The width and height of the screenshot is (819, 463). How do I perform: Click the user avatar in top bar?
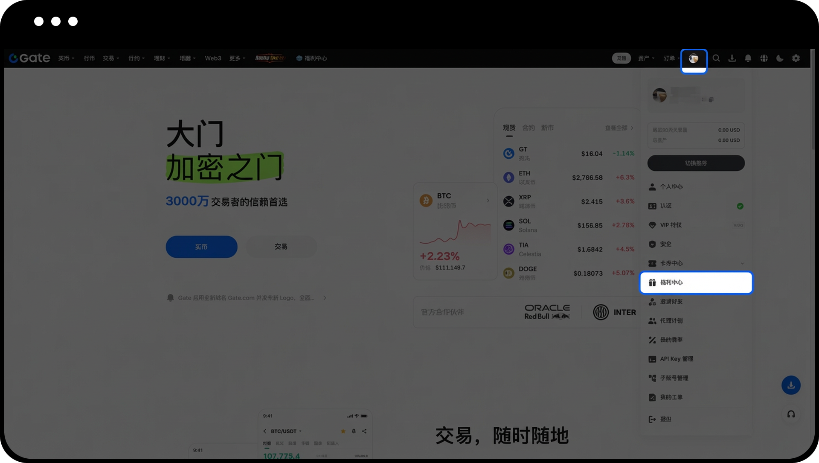point(694,59)
